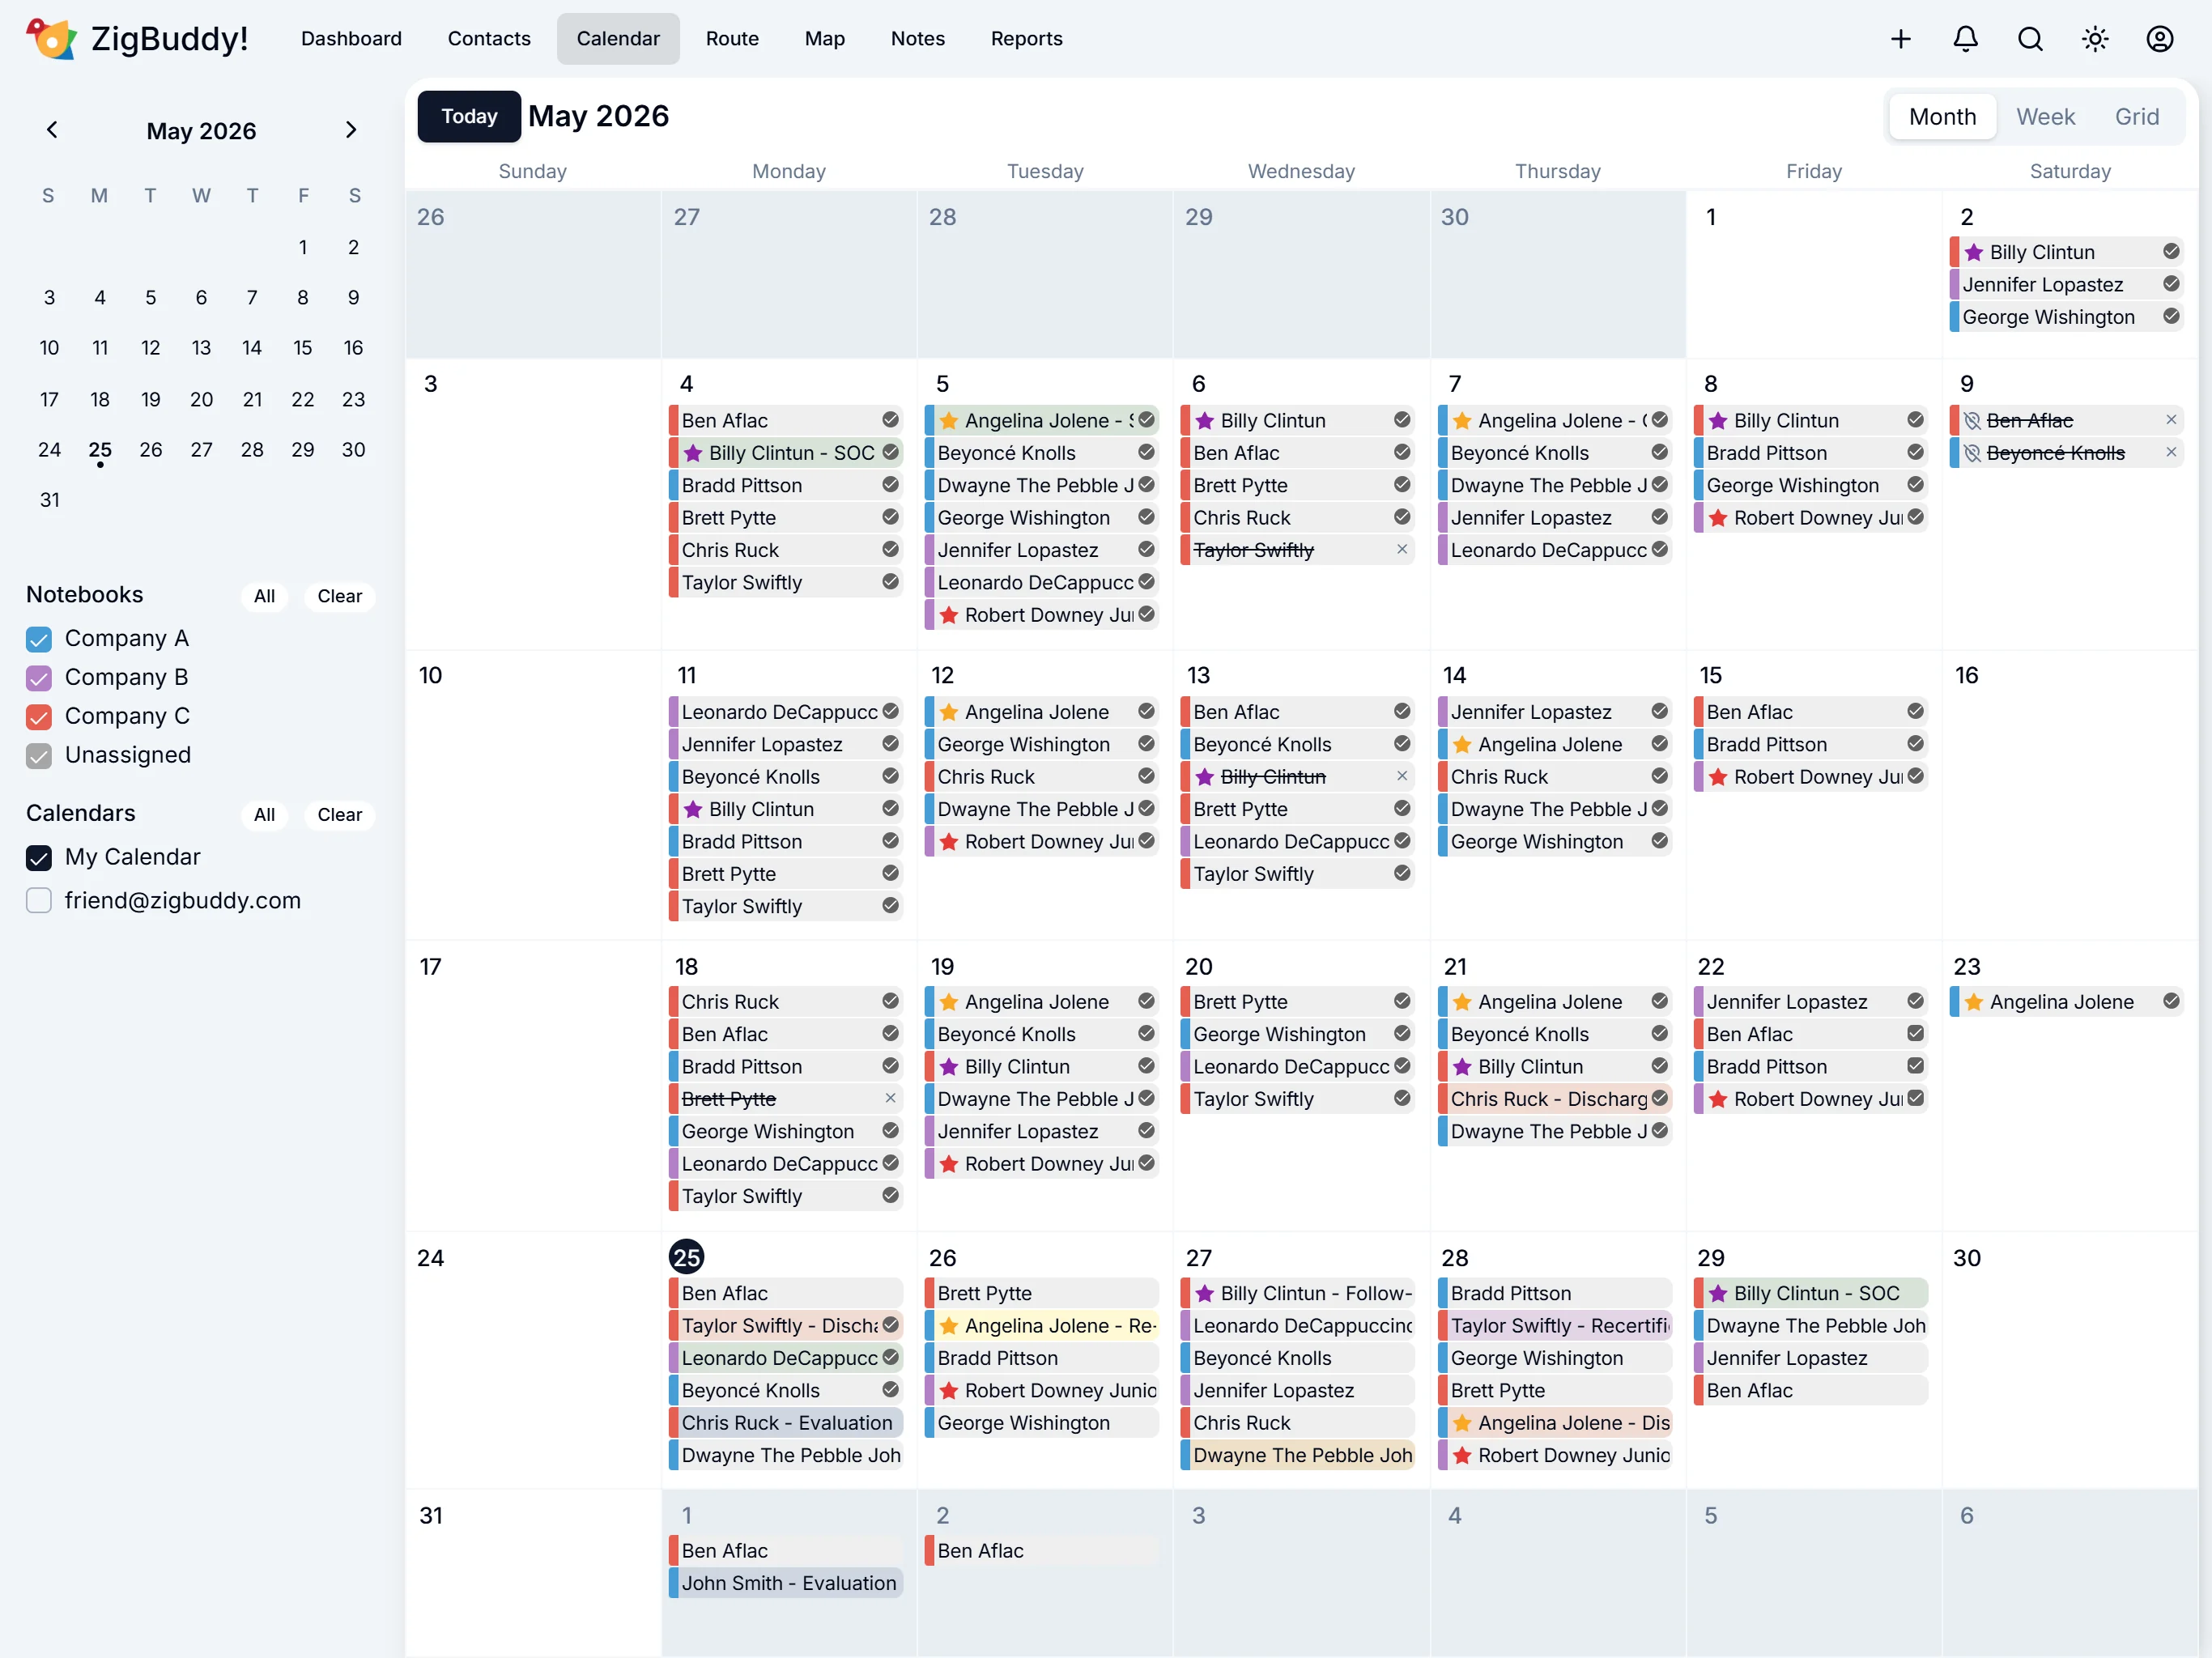
Task: Click the X icon on cancelled Taylor Swiftly, May 6
Action: [1402, 549]
